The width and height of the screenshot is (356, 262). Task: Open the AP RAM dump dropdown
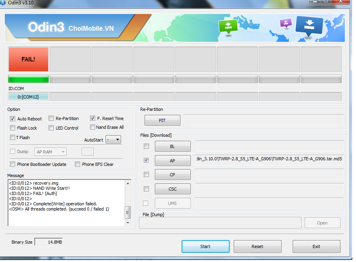coord(50,152)
